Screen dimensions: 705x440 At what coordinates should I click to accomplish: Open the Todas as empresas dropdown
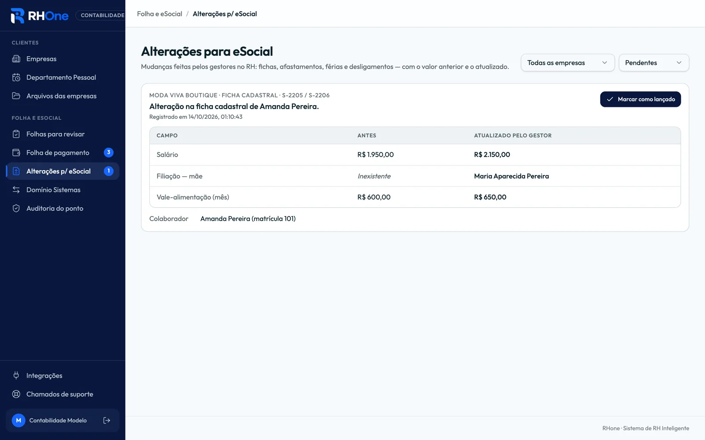click(x=568, y=63)
